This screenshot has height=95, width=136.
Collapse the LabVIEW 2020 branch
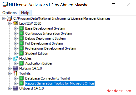(x=10, y=23)
